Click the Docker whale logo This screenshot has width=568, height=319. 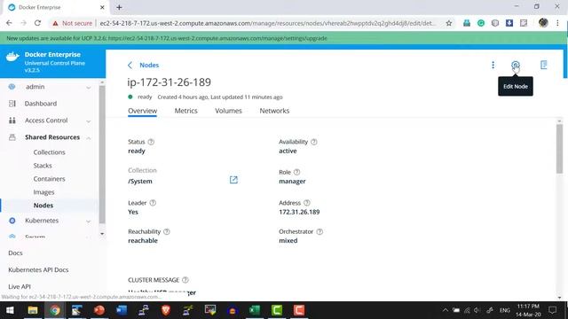click(12, 57)
